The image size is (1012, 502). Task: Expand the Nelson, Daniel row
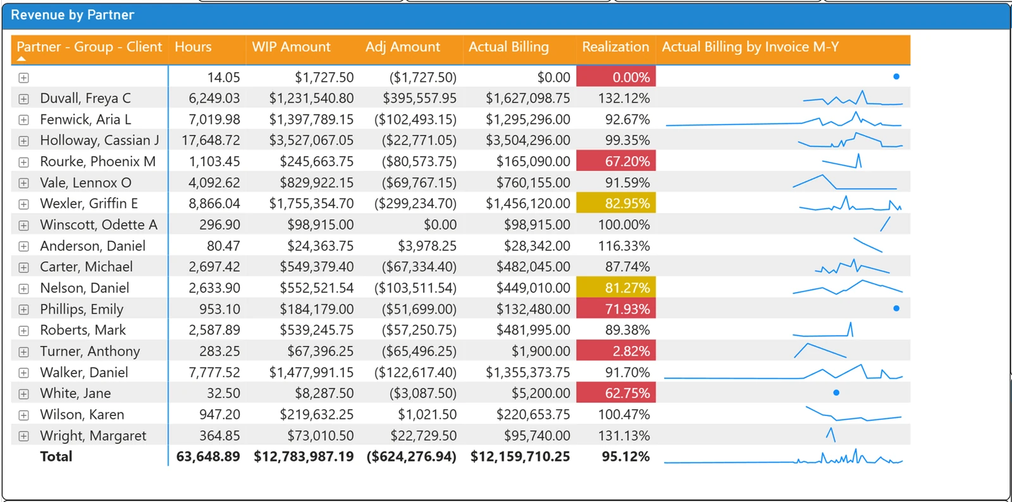[x=23, y=288]
